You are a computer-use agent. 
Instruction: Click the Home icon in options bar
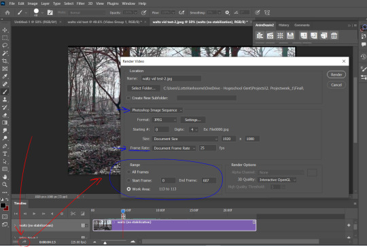click(x=7, y=13)
